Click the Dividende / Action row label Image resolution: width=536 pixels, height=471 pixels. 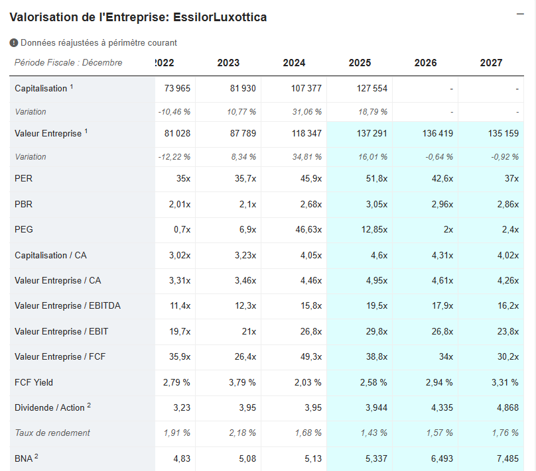point(50,407)
